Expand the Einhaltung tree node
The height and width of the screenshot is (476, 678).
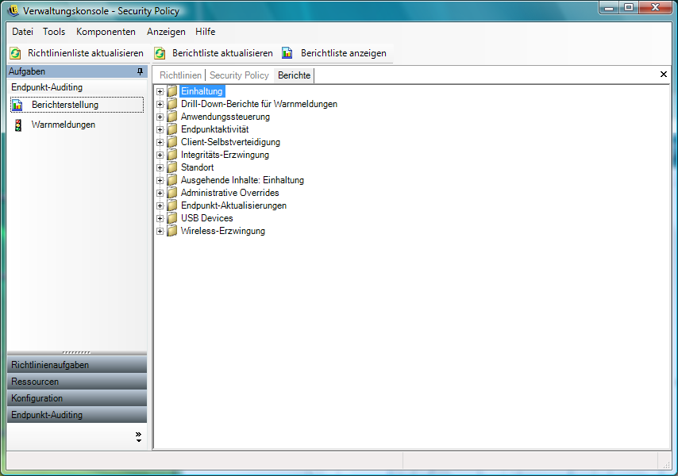160,91
